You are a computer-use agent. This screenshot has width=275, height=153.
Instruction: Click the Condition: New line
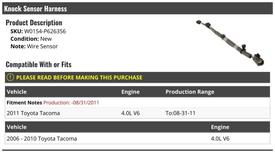pos(31,39)
